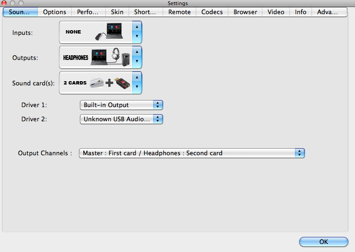This screenshot has height=252, width=355.
Task: Step Outputs selector up arrow
Action: coord(137,52)
